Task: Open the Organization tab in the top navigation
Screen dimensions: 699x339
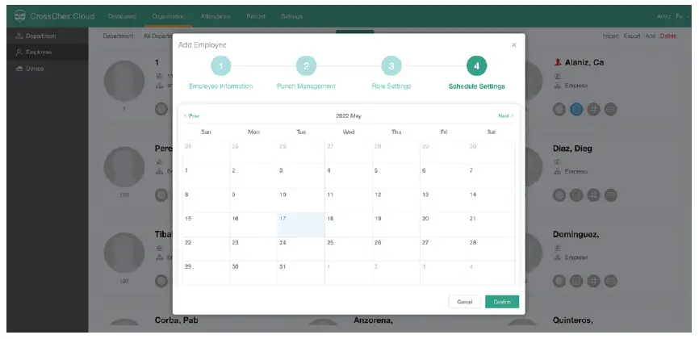Action: (168, 16)
